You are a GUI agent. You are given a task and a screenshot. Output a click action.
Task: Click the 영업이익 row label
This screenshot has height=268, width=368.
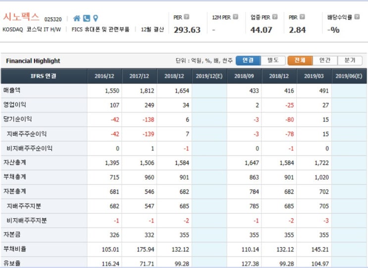(14, 105)
